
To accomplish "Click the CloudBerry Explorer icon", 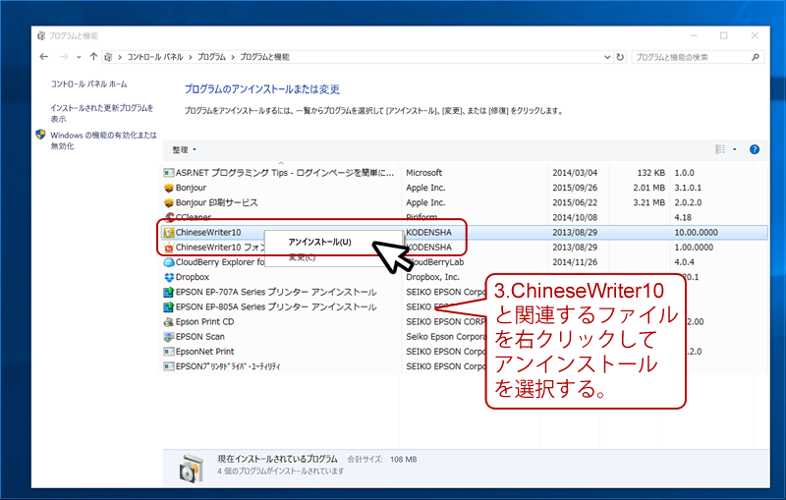I will 169,262.
